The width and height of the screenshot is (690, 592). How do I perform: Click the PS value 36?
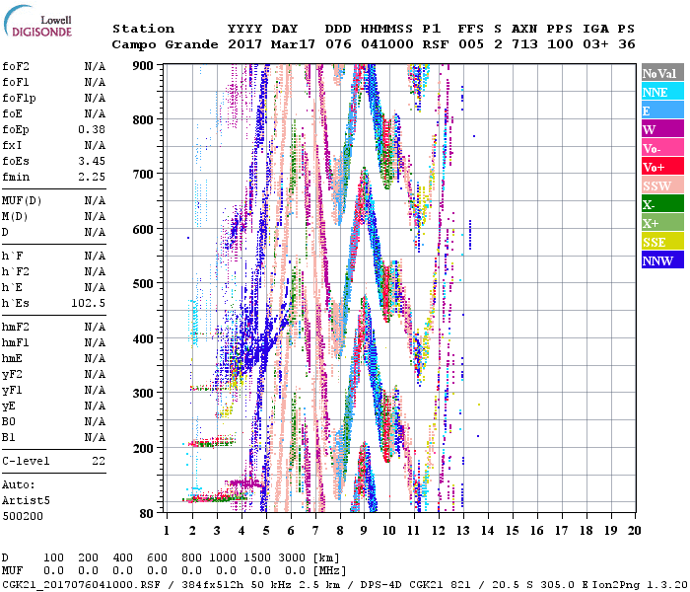(x=627, y=44)
